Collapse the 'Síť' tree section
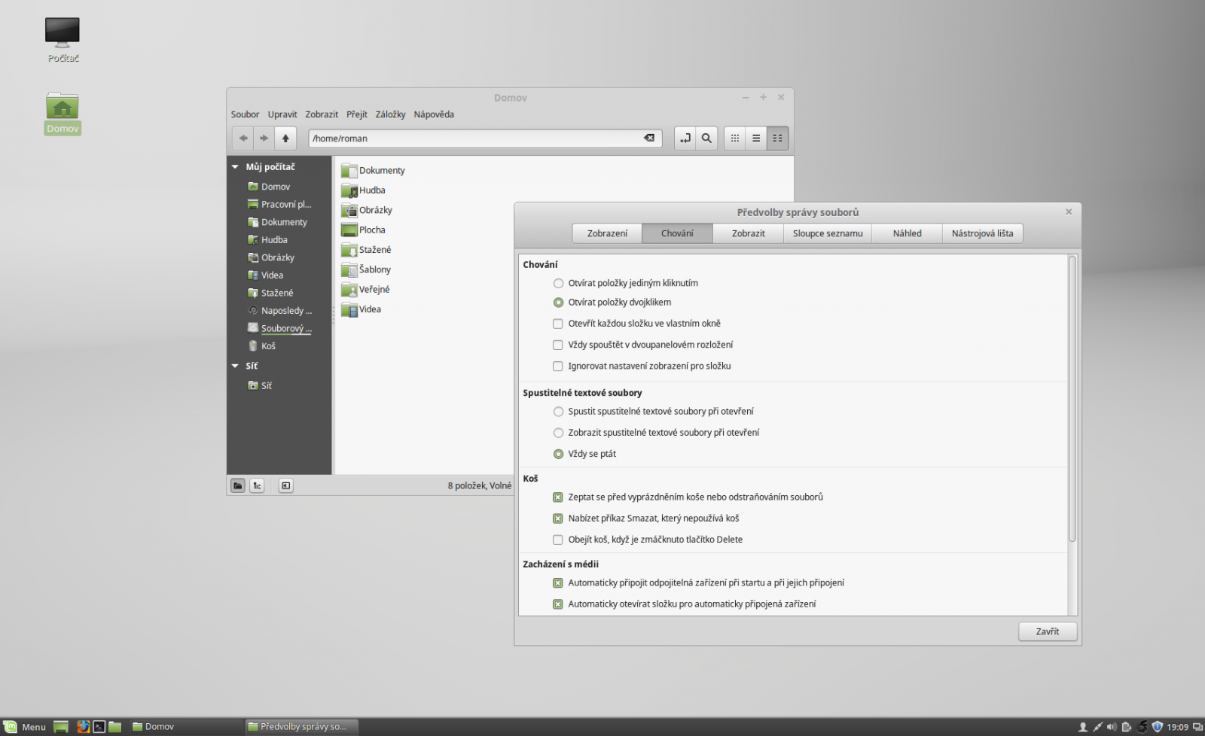The image size is (1205, 736). click(x=235, y=366)
